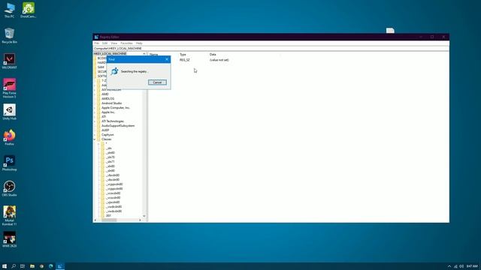
Task: Launch Play Forza Horizon 3 shortcut
Action: pyautogui.click(x=9, y=88)
